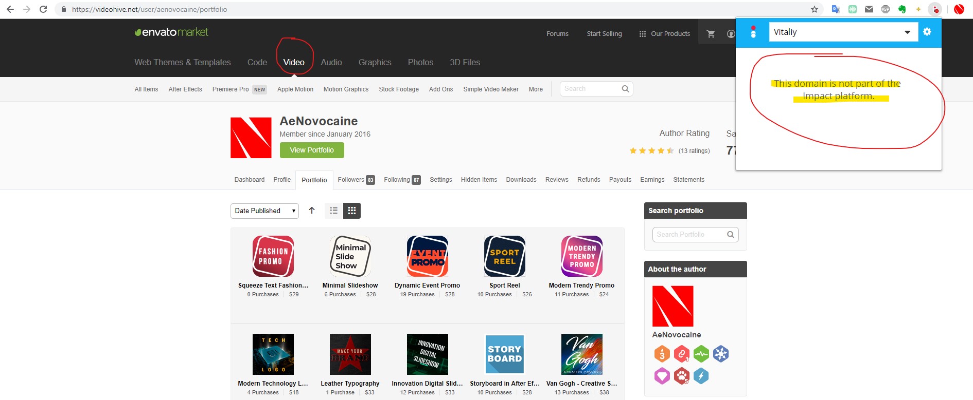Viewport: 973px width, 400px height.
Task: Click the yellow plus extension icon
Action: [x=918, y=9]
